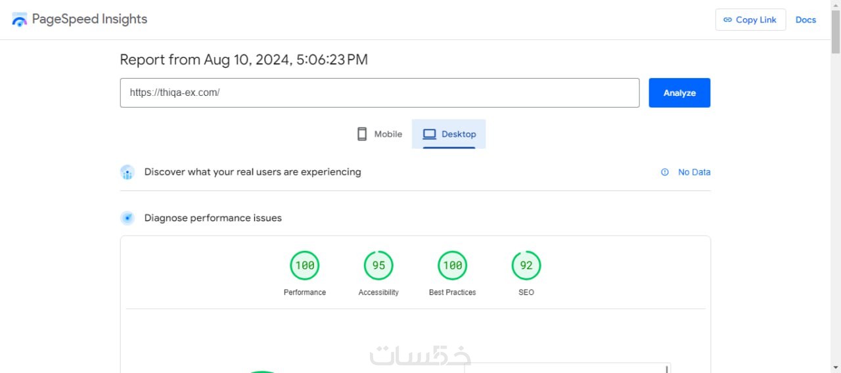Click the PageSpeed Insights logo icon
The width and height of the screenshot is (841, 373).
pos(20,20)
